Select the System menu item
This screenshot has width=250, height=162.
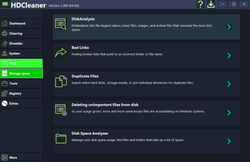(21, 53)
